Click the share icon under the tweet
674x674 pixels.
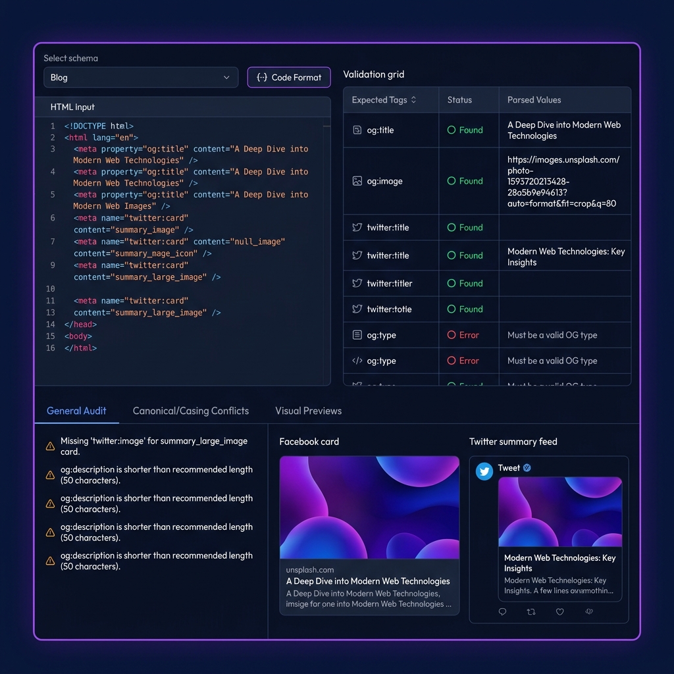(589, 611)
